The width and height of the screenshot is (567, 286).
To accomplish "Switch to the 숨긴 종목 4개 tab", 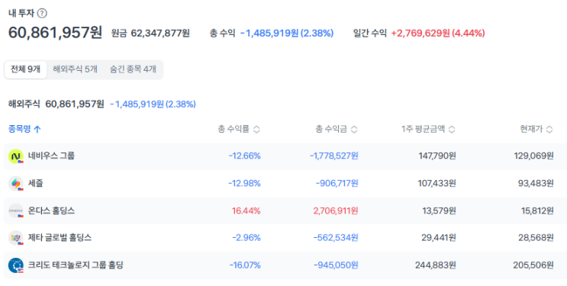I will 133,69.
